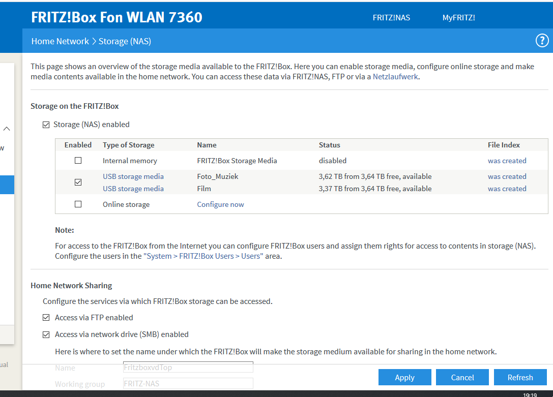Disable the Storage (NAS) enabled checkbox
This screenshot has width=553, height=397.
(46, 125)
